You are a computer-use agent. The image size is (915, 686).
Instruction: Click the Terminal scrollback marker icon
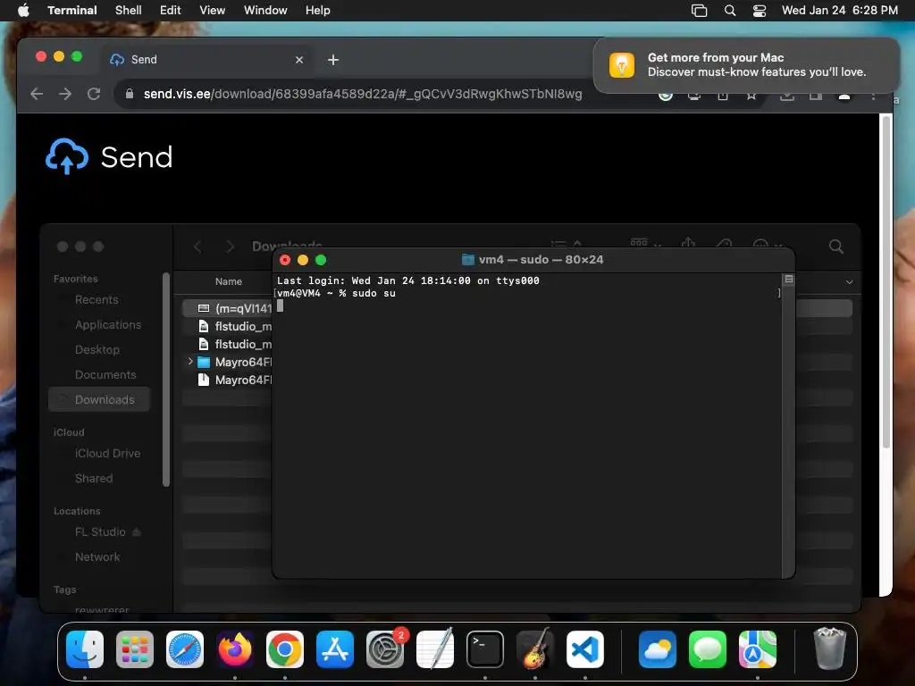point(788,280)
